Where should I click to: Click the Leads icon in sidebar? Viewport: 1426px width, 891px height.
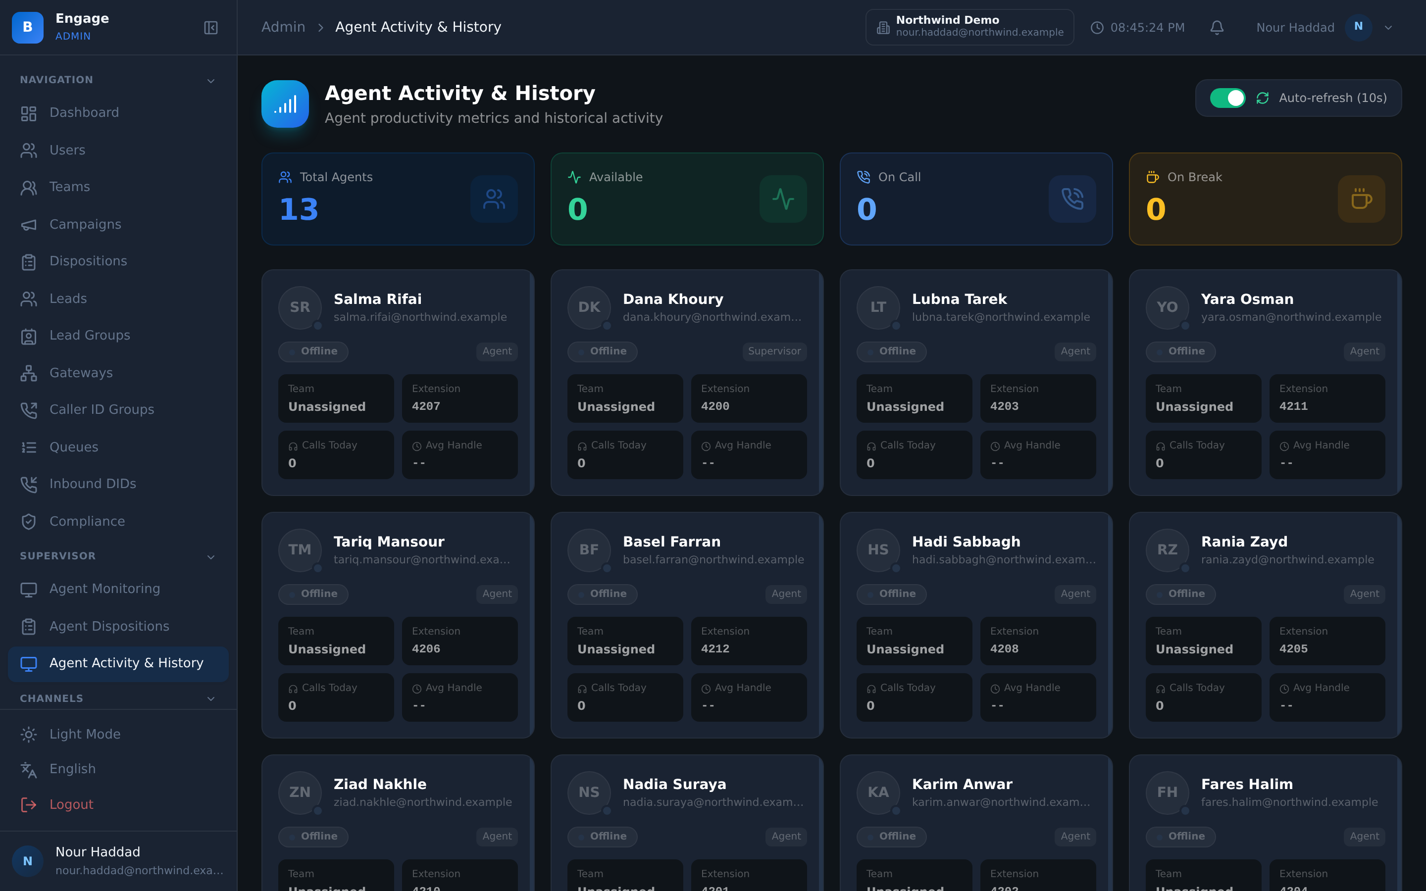pyautogui.click(x=29, y=299)
